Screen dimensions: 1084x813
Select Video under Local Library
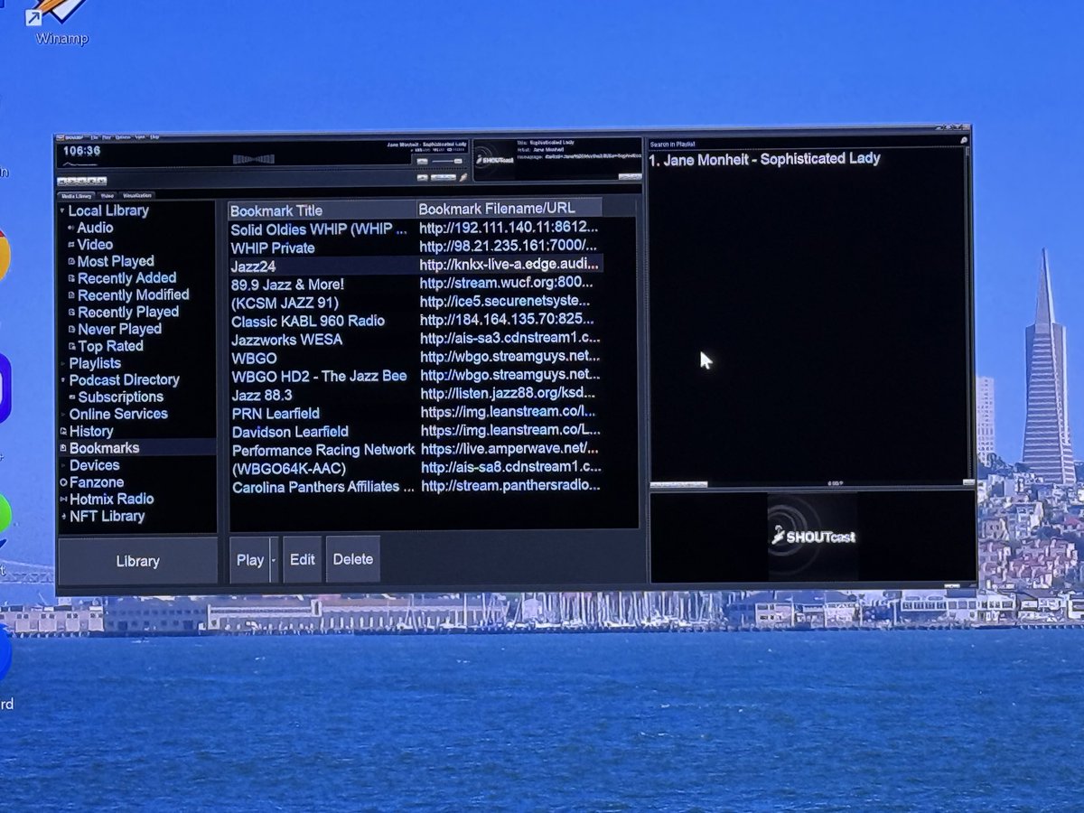95,245
